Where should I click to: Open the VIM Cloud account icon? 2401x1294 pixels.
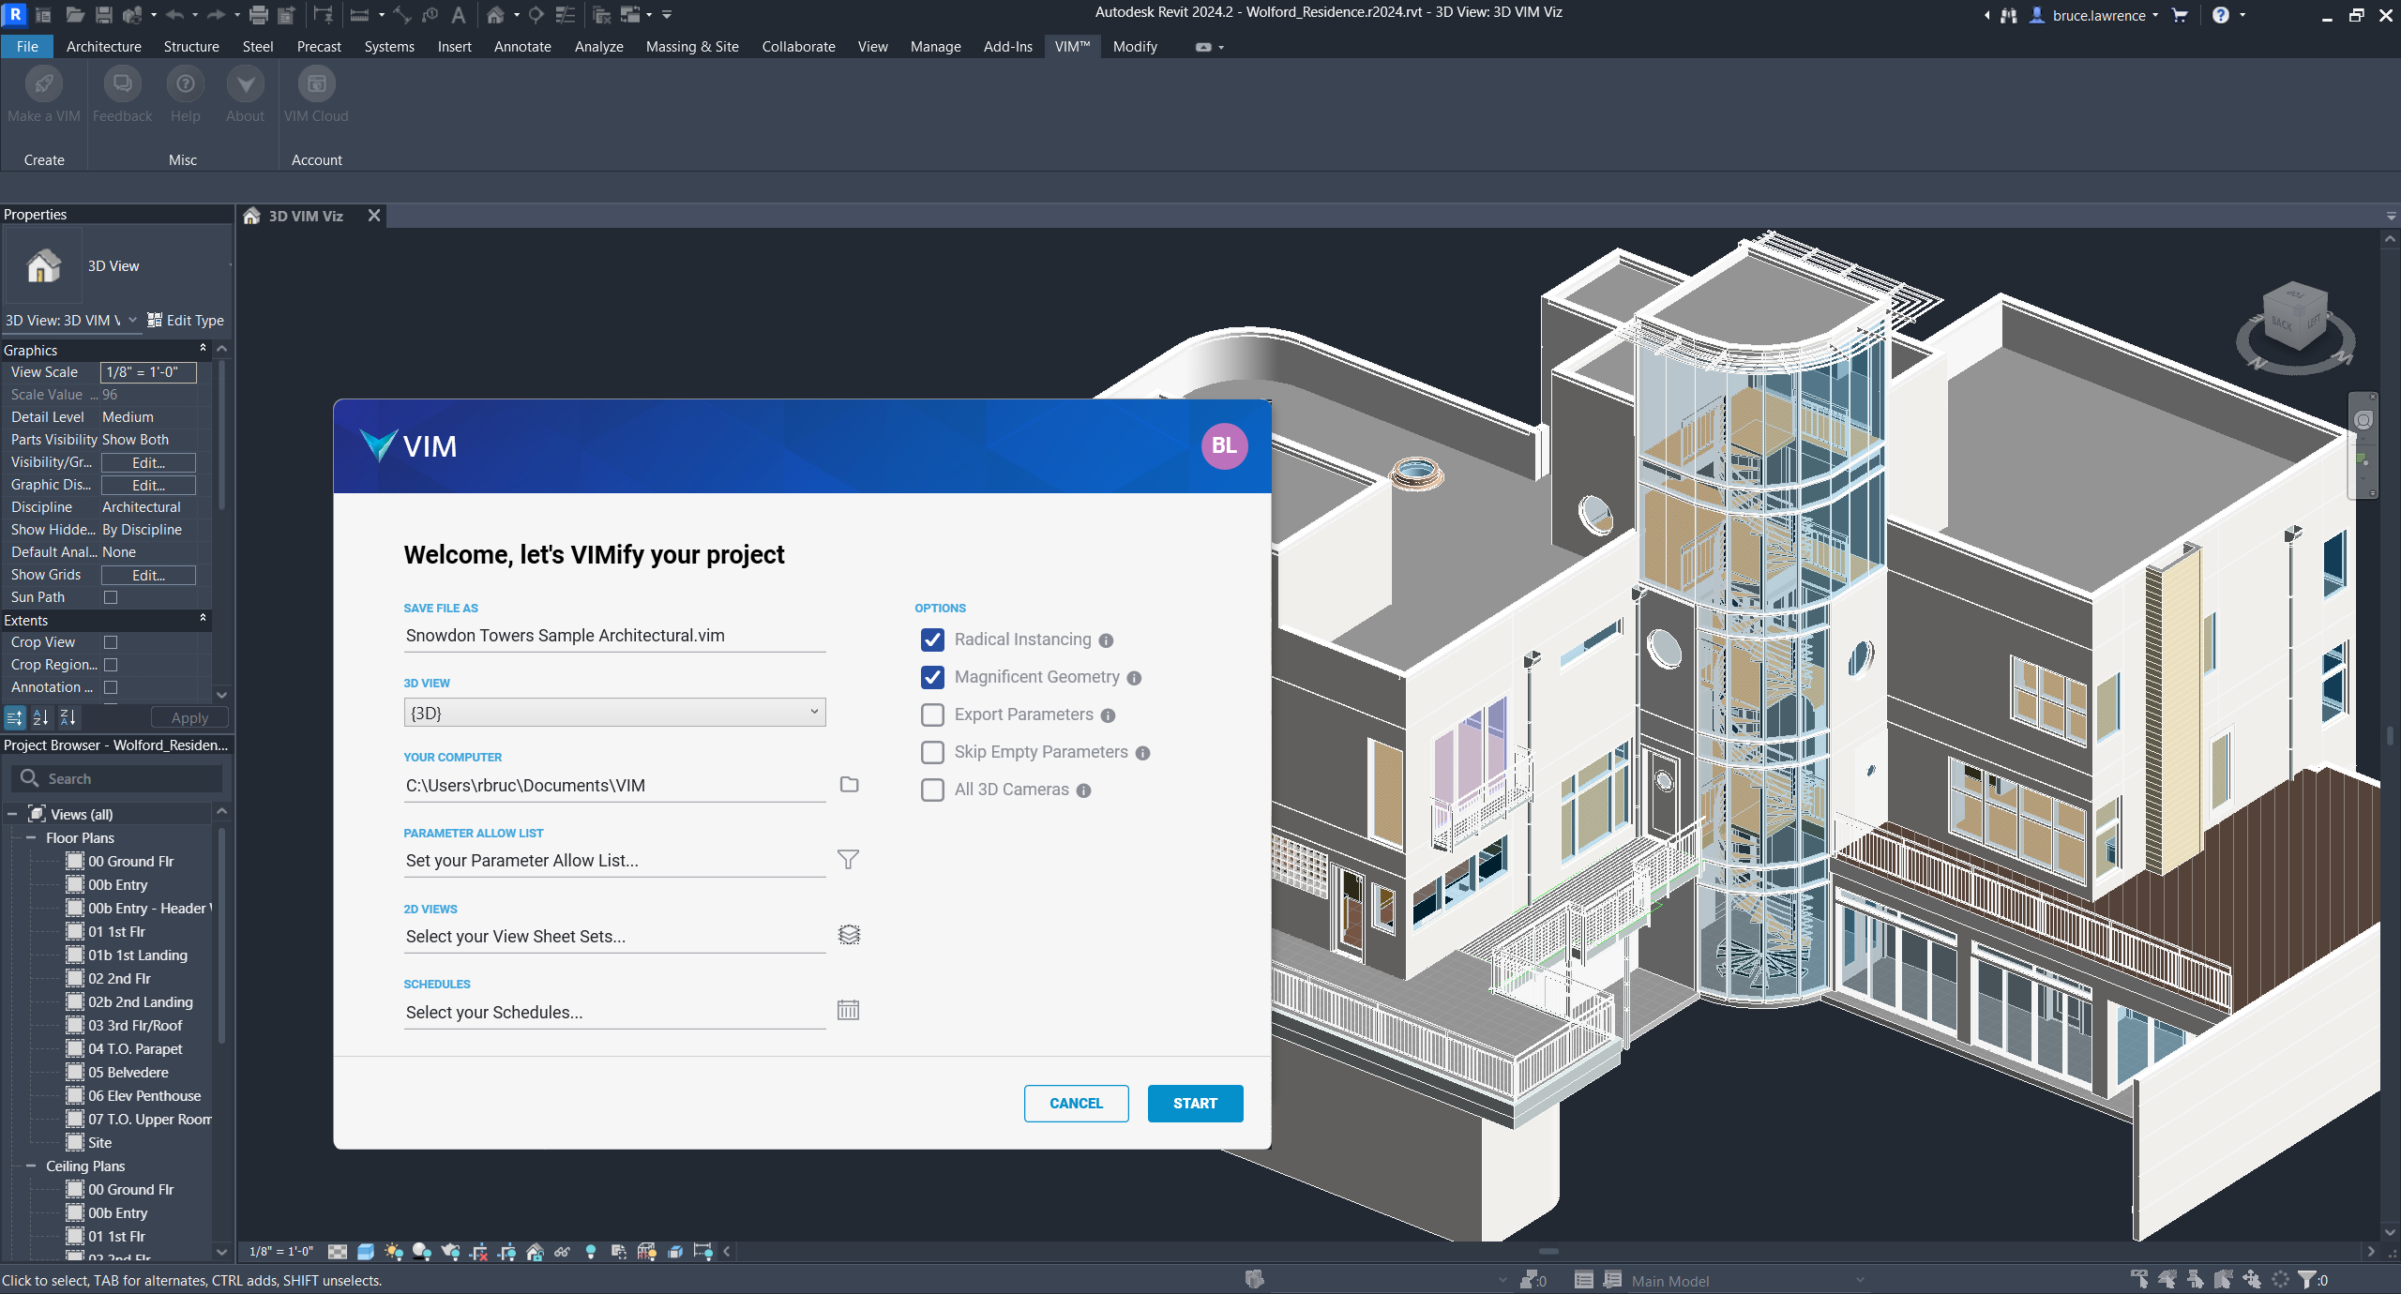coord(316,84)
